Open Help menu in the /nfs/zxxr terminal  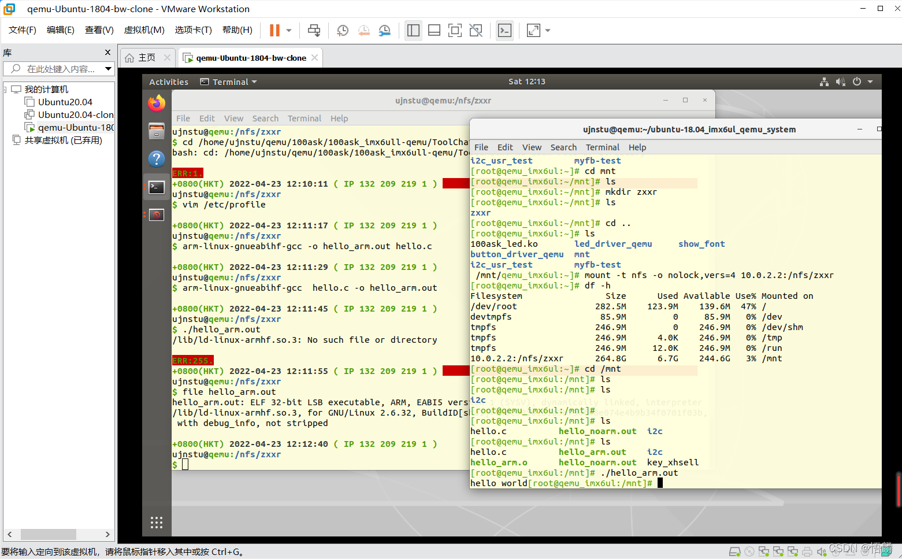[x=339, y=119]
